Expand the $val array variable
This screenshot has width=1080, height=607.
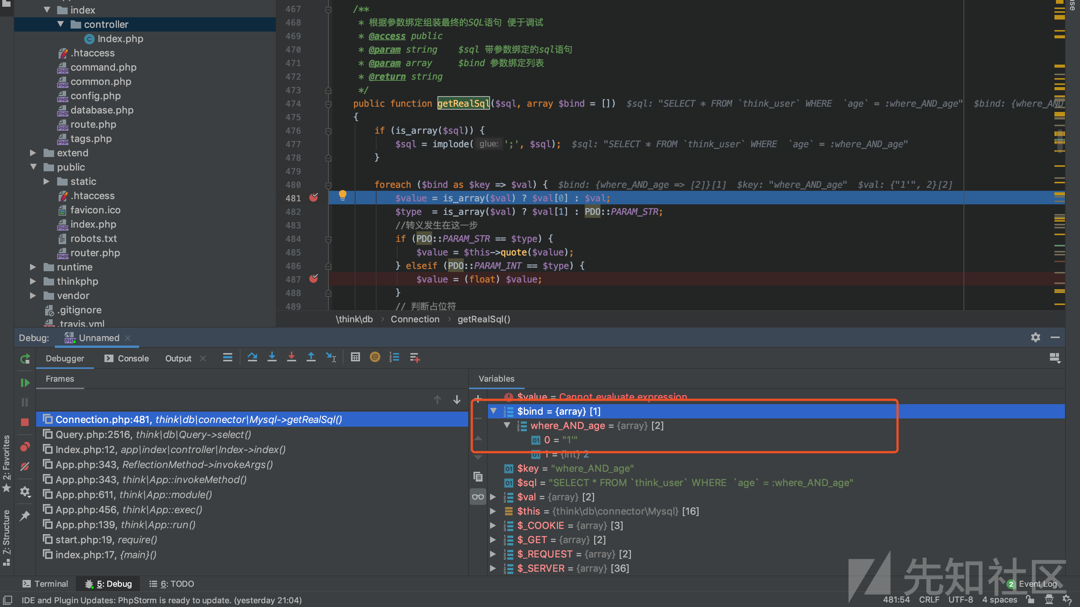[493, 497]
